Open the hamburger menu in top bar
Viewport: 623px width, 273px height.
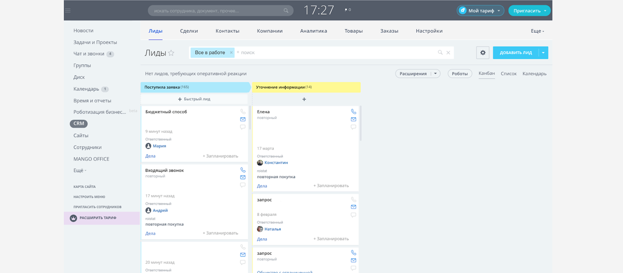coord(68,10)
